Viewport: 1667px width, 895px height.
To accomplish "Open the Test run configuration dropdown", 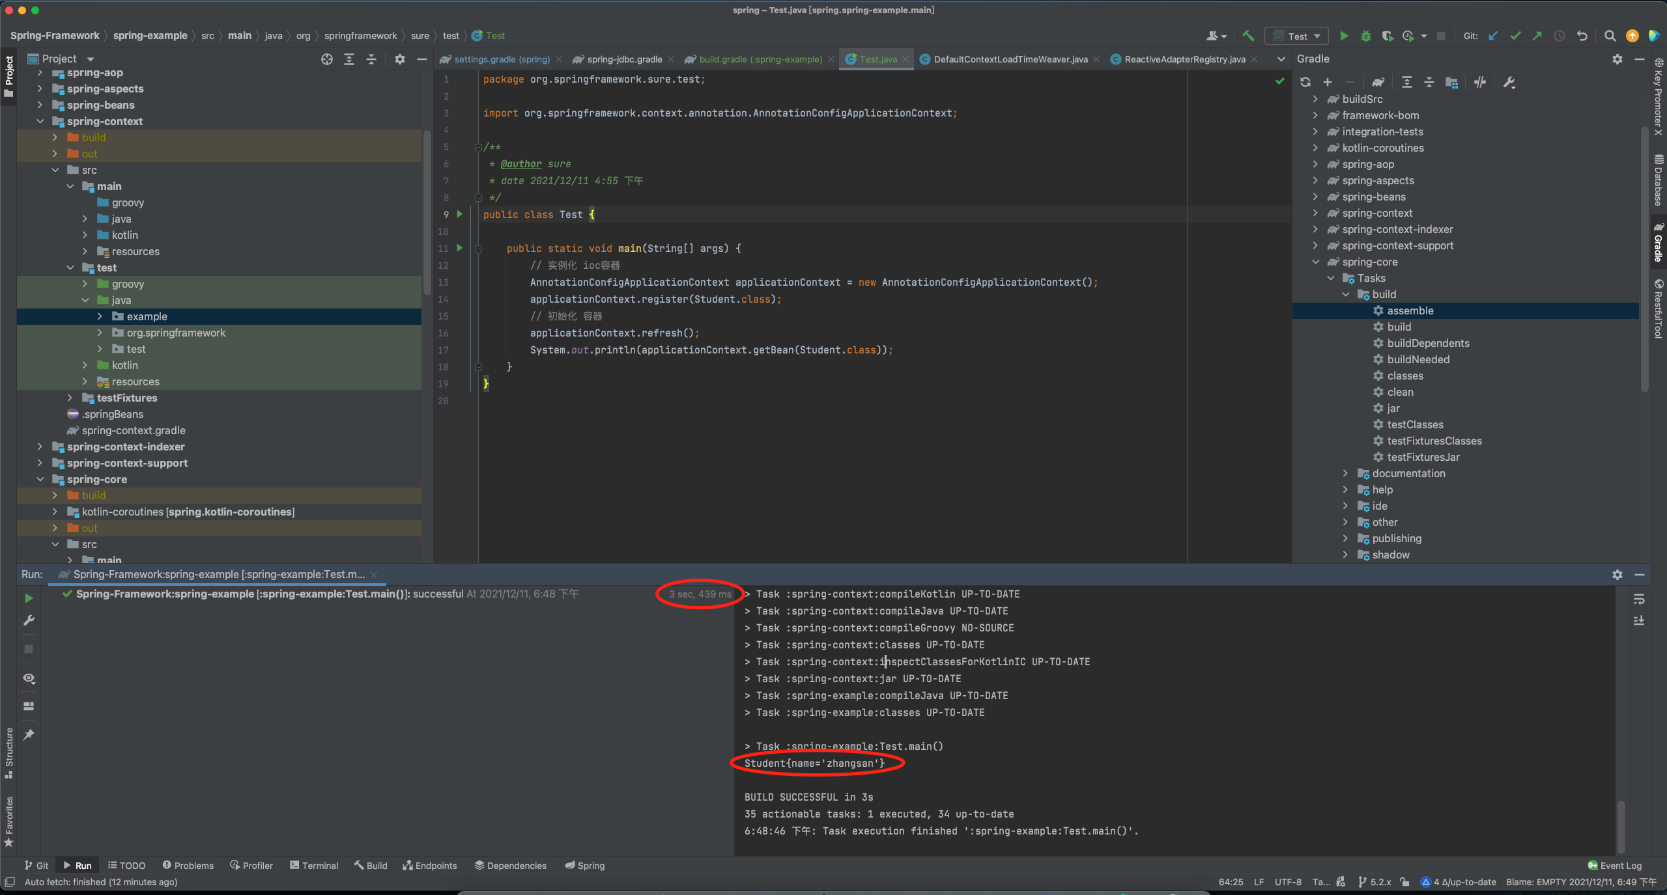I will tap(1297, 36).
